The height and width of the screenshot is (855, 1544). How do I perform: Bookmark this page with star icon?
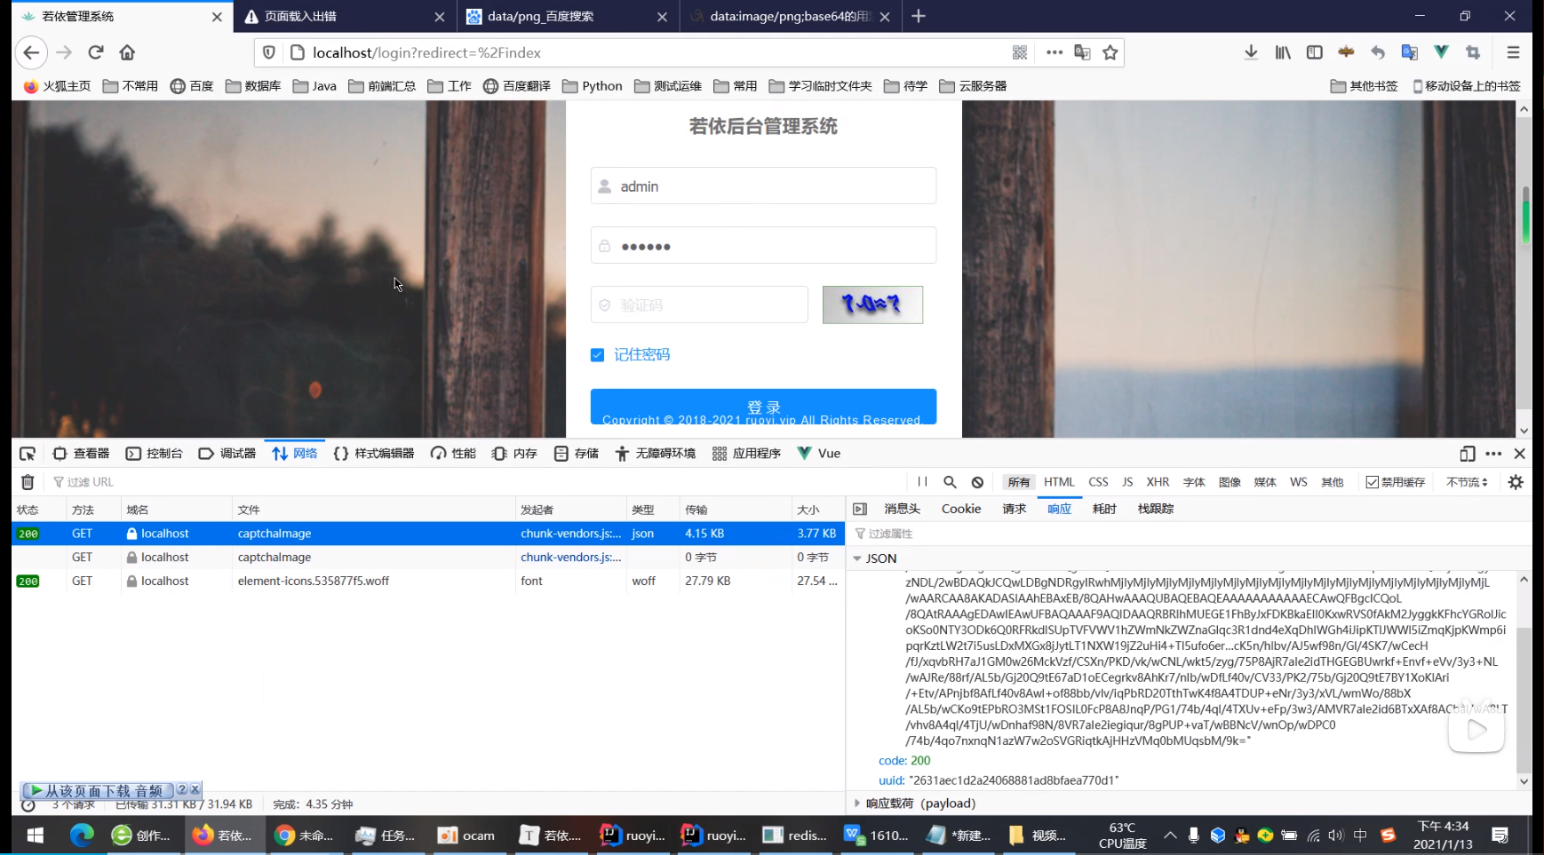pos(1110,52)
